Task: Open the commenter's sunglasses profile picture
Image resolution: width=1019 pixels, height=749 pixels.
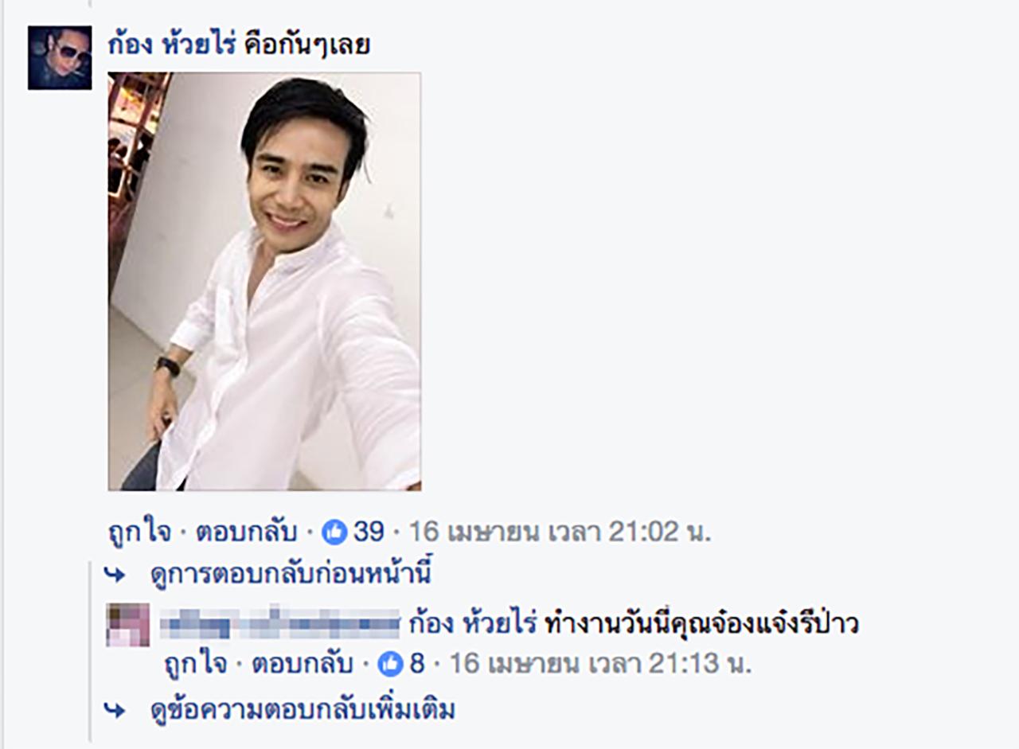Action: (x=60, y=57)
